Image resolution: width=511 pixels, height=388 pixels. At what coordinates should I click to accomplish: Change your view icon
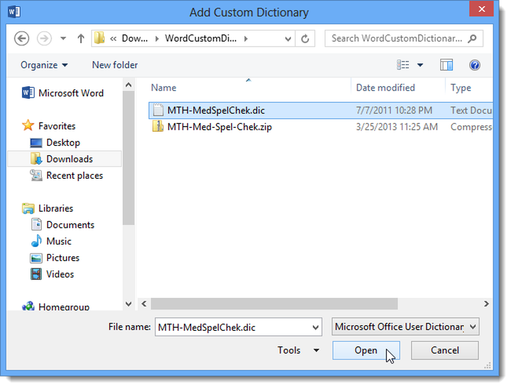point(403,65)
